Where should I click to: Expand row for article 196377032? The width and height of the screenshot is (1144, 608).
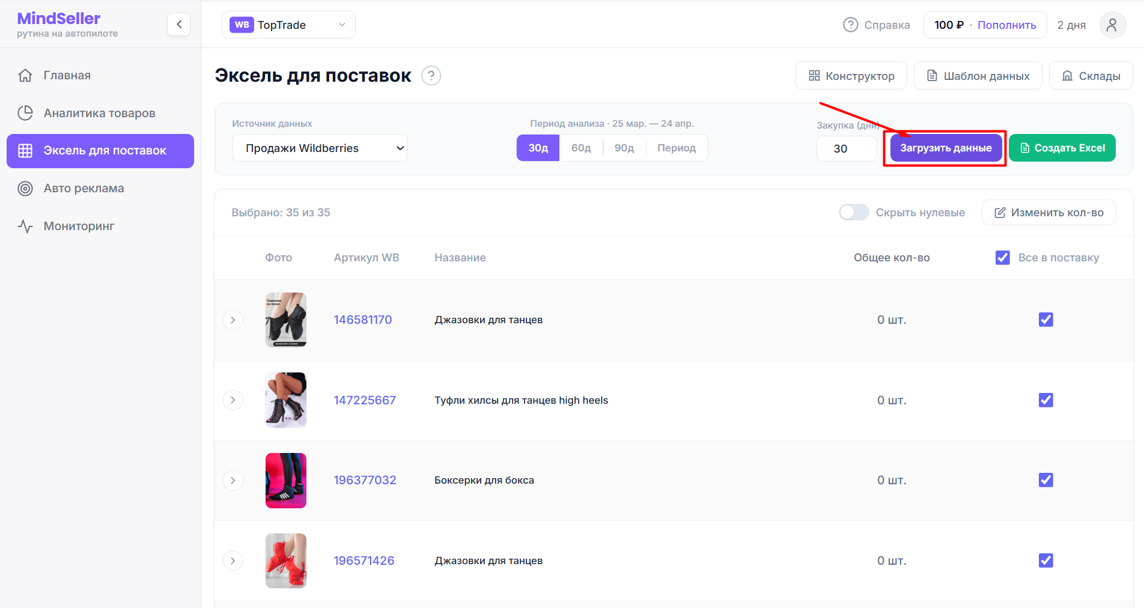point(233,480)
